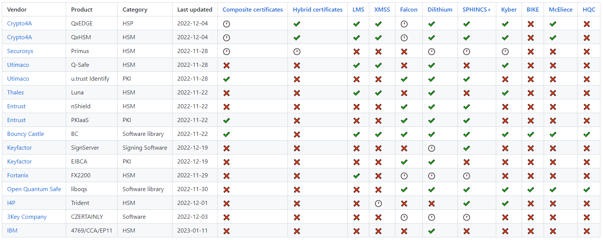Open the SPHINCS+ column header link
This screenshot has width=603, height=240.
tap(476, 10)
